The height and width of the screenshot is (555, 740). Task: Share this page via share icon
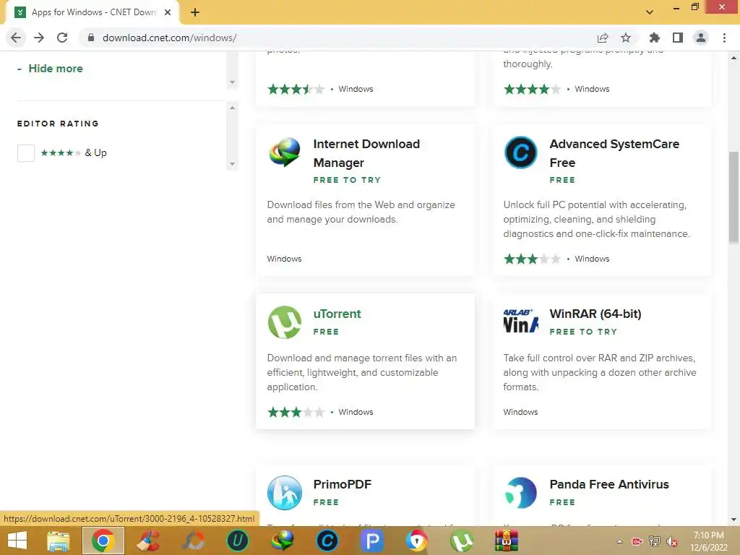pyautogui.click(x=603, y=38)
